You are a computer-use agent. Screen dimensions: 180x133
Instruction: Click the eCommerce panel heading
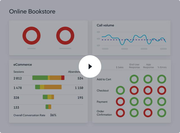(22, 65)
